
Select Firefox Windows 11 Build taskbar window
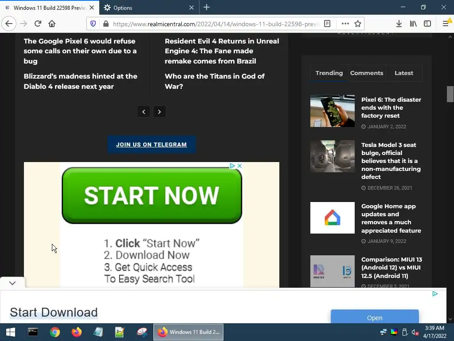(x=188, y=332)
